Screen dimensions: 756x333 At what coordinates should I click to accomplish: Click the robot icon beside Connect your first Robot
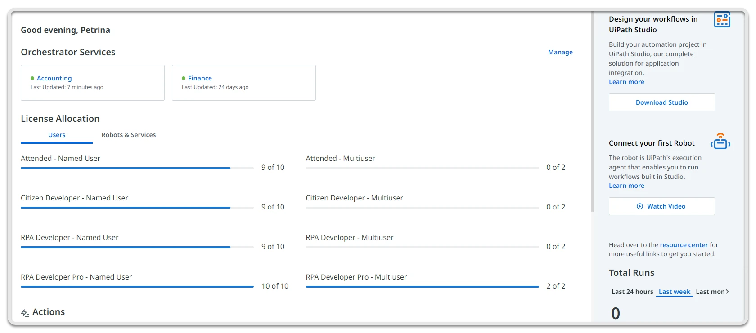pos(720,141)
